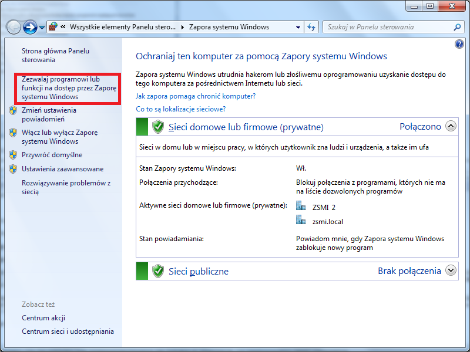The width and height of the screenshot is (470, 352).
Task: Click the magnifier search icon
Action: (x=457, y=27)
